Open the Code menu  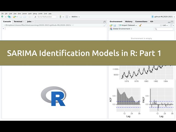pos(10,14)
